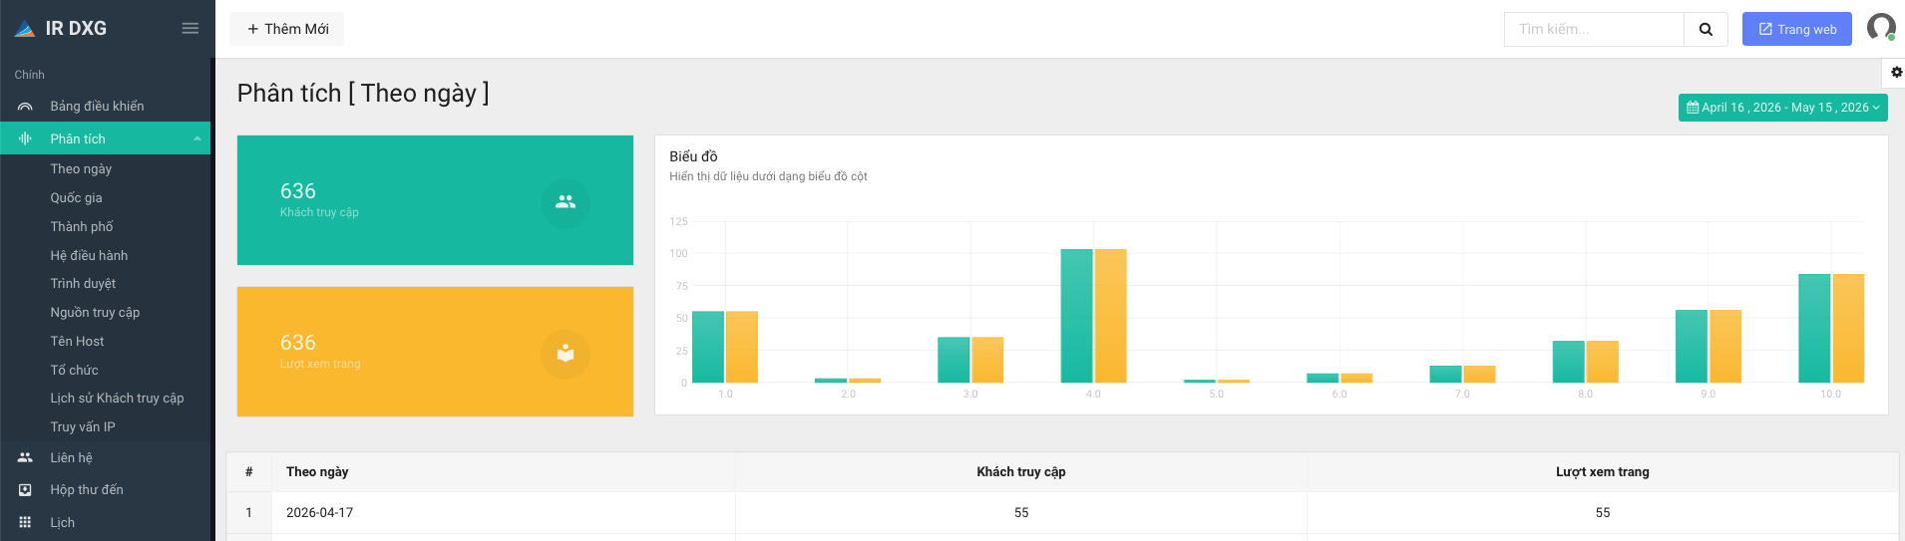
Task: Open the April 16 - May 15 date range dropdown
Action: click(1782, 108)
